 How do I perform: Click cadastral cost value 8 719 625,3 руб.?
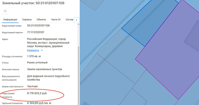(37, 93)
